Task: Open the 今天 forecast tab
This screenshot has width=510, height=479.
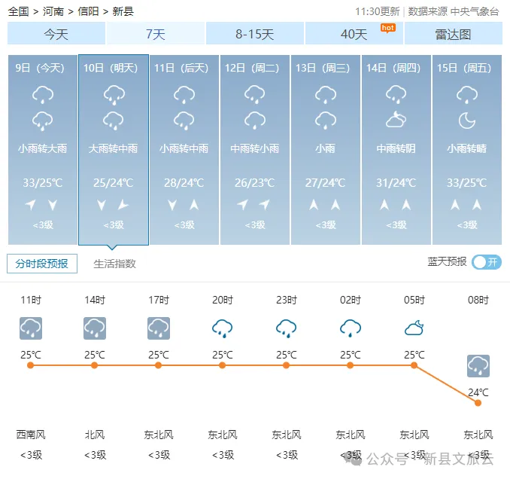Action: coord(56,34)
